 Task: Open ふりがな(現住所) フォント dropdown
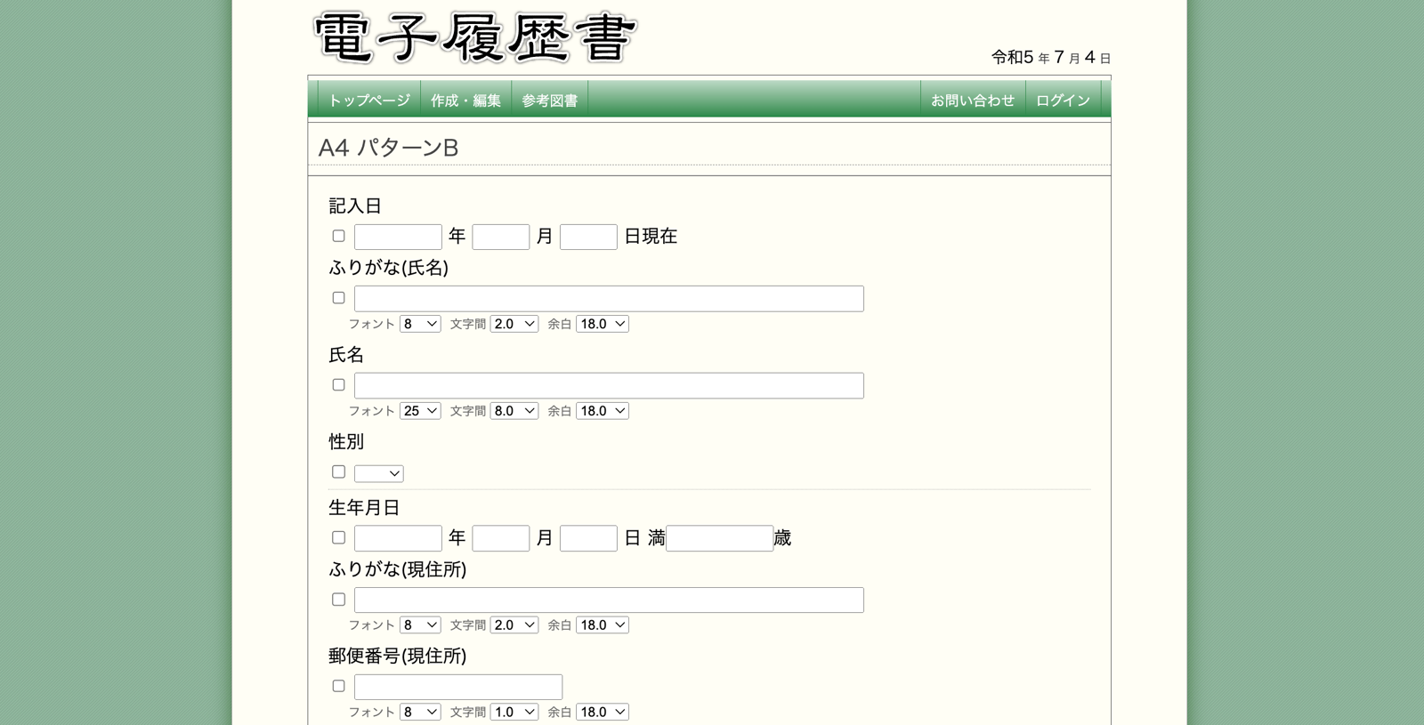[420, 625]
